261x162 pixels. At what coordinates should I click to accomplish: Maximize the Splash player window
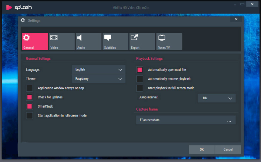[242, 4]
